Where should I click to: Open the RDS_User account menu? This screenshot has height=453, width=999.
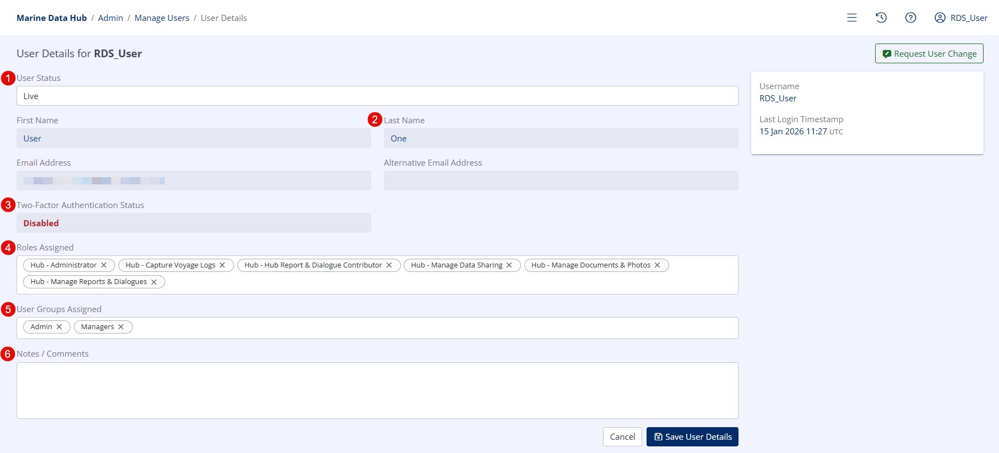pyautogui.click(x=961, y=18)
